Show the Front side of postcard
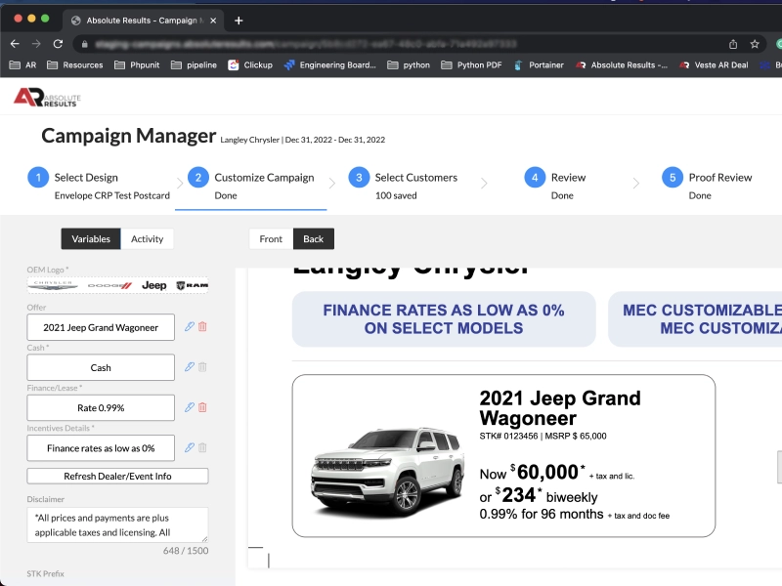The height and width of the screenshot is (586, 782). (271, 238)
